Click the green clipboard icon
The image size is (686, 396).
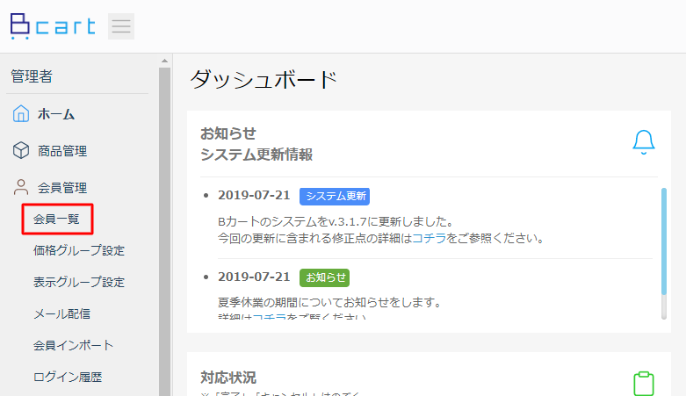[644, 384]
